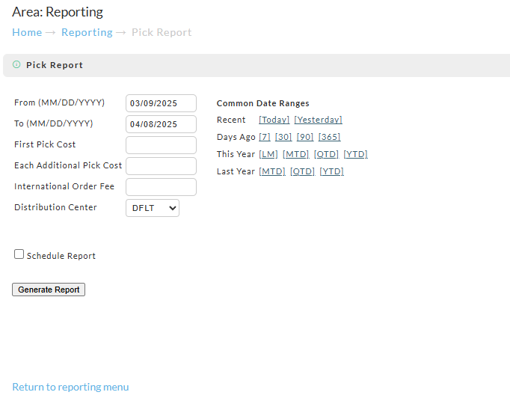Select This Year [YTD] range
The height and width of the screenshot is (401, 510).
coord(355,154)
